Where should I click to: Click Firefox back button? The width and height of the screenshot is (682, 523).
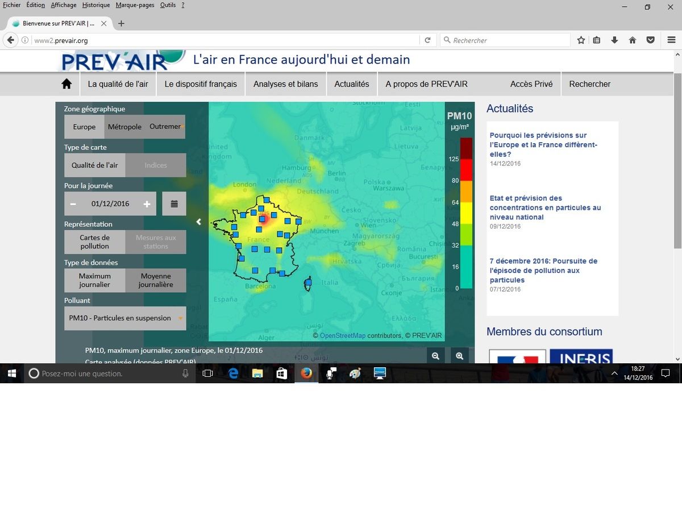tap(10, 40)
